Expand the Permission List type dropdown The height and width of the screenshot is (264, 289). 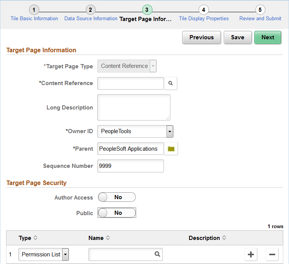(65, 254)
